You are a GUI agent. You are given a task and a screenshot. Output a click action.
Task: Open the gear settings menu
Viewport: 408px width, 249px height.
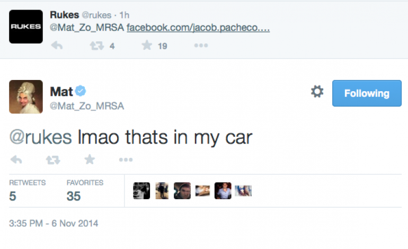click(317, 92)
